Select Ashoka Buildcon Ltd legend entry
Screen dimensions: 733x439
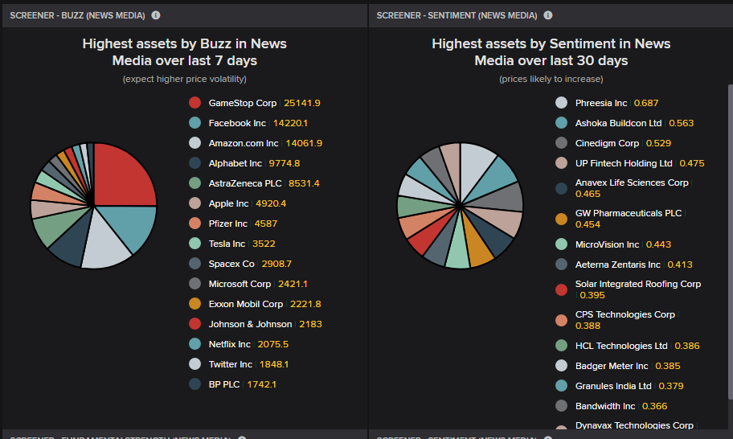click(x=624, y=123)
